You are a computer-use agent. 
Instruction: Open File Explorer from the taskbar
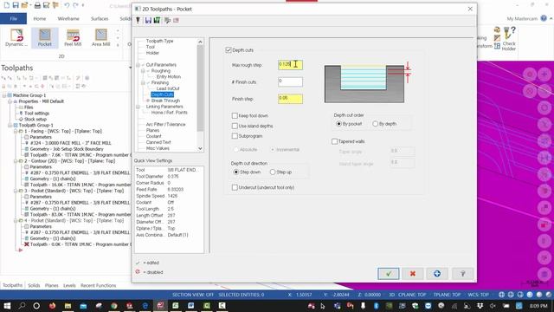[x=68, y=306]
